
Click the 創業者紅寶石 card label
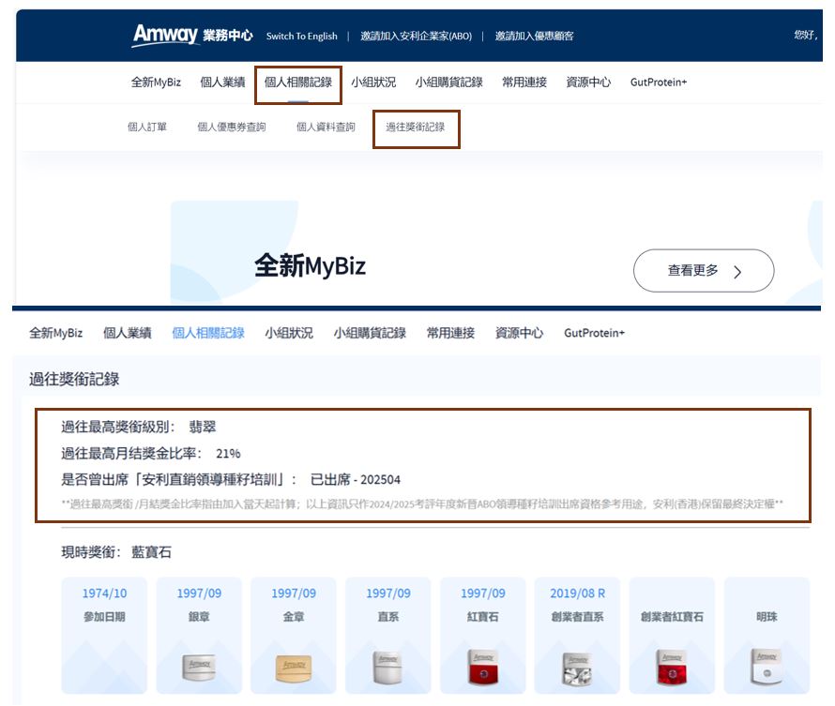tap(672, 617)
